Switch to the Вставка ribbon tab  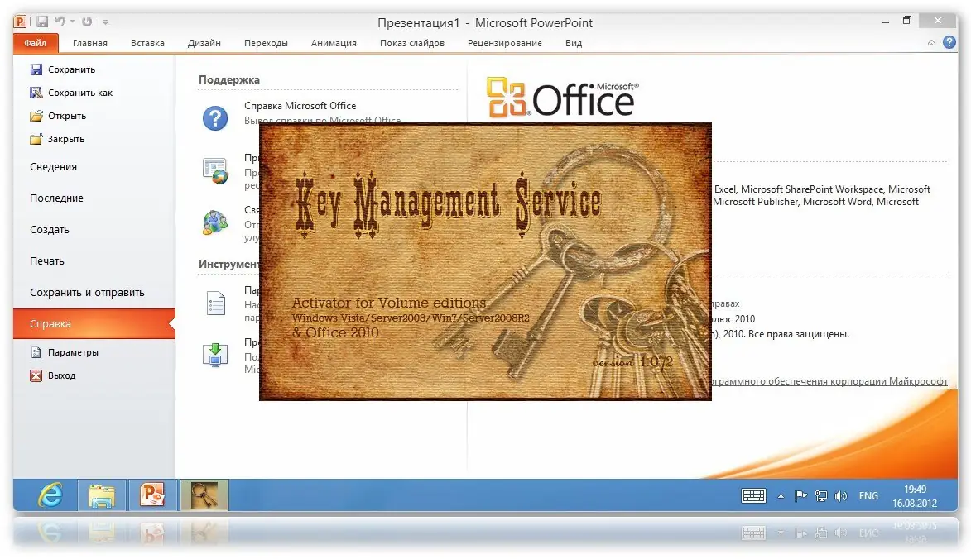(147, 43)
